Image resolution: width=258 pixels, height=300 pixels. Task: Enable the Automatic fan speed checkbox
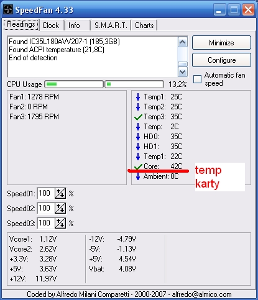click(197, 79)
